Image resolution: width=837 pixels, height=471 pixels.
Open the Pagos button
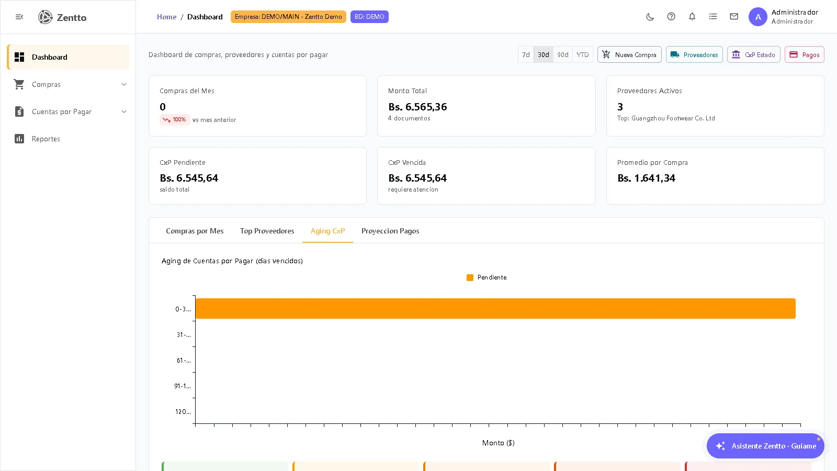(804, 54)
